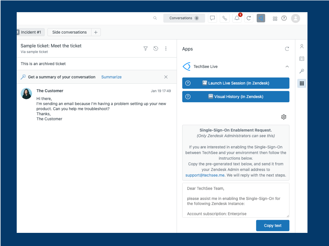329x246 pixels.
Task: Click the TechSee icon in top bar
Action: tap(261, 18)
